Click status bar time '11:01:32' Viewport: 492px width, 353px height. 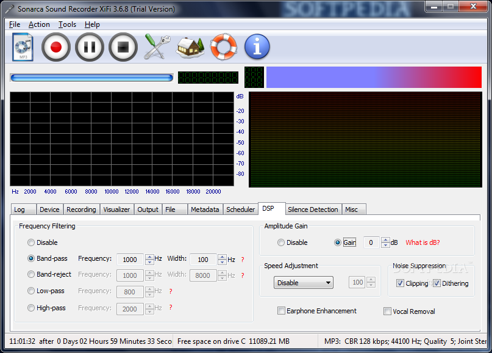pos(23,341)
